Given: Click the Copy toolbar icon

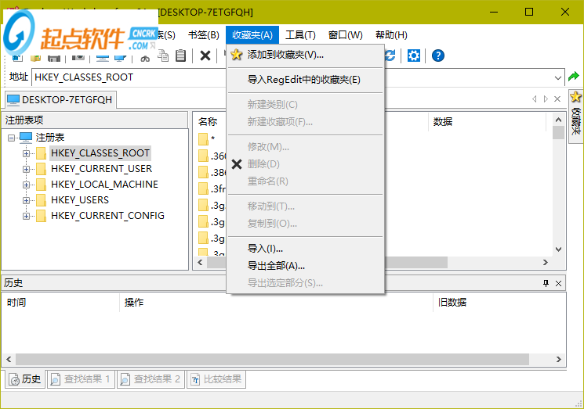Looking at the screenshot, I should pos(163,56).
